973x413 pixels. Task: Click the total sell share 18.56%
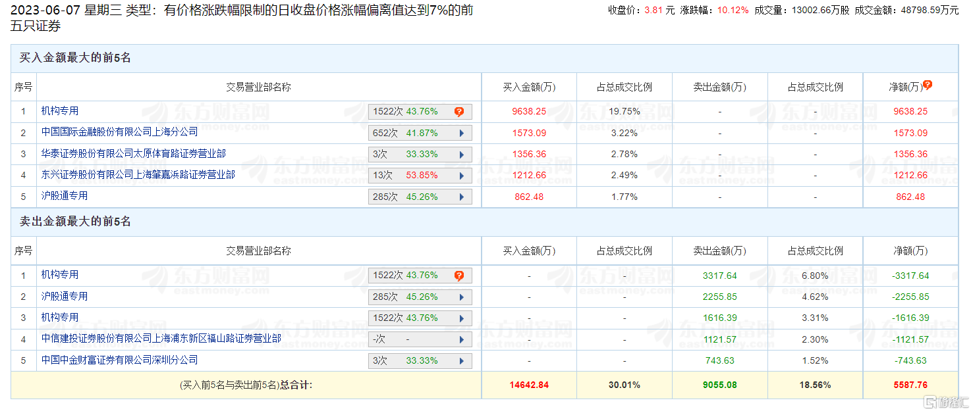[x=815, y=385]
